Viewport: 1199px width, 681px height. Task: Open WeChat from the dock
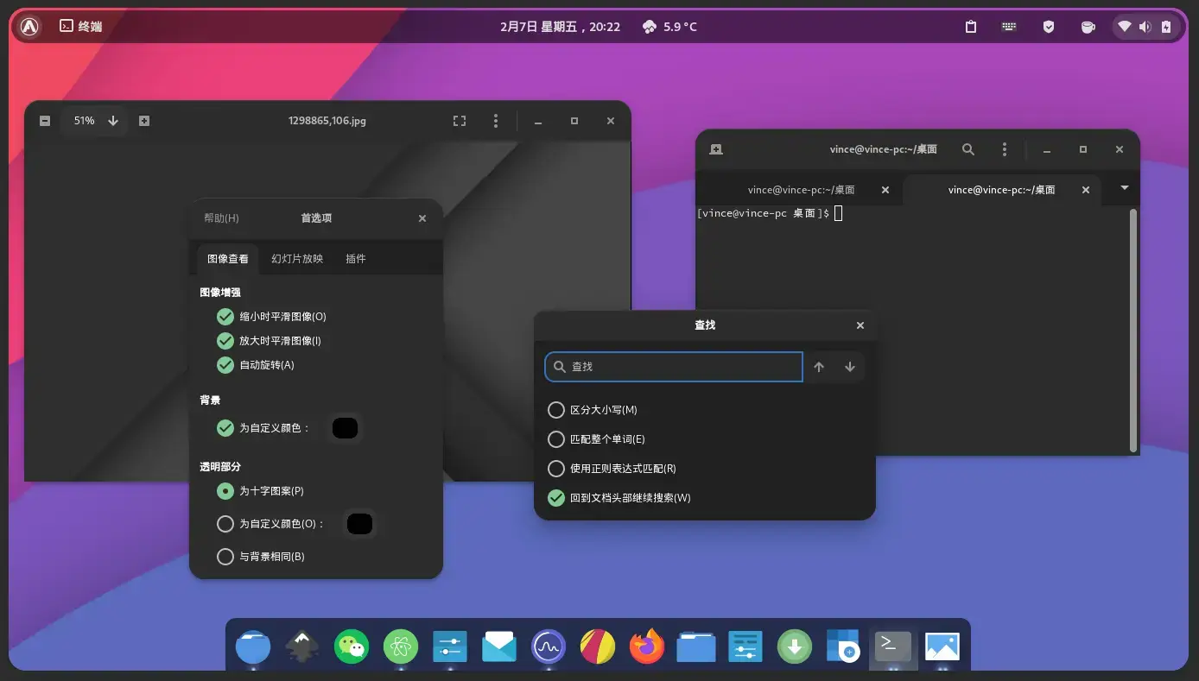coord(351,646)
